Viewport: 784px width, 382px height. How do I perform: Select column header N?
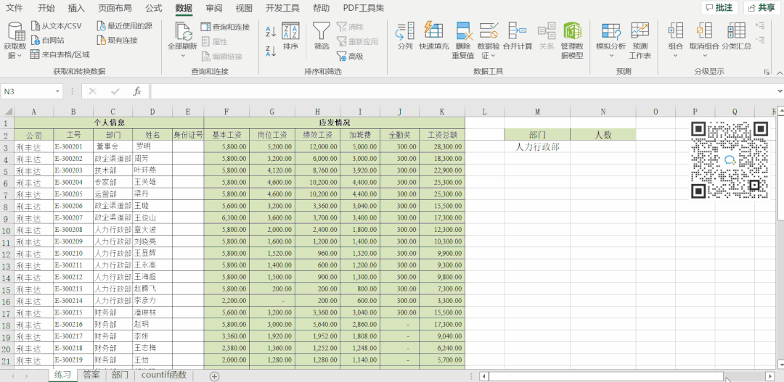click(603, 112)
